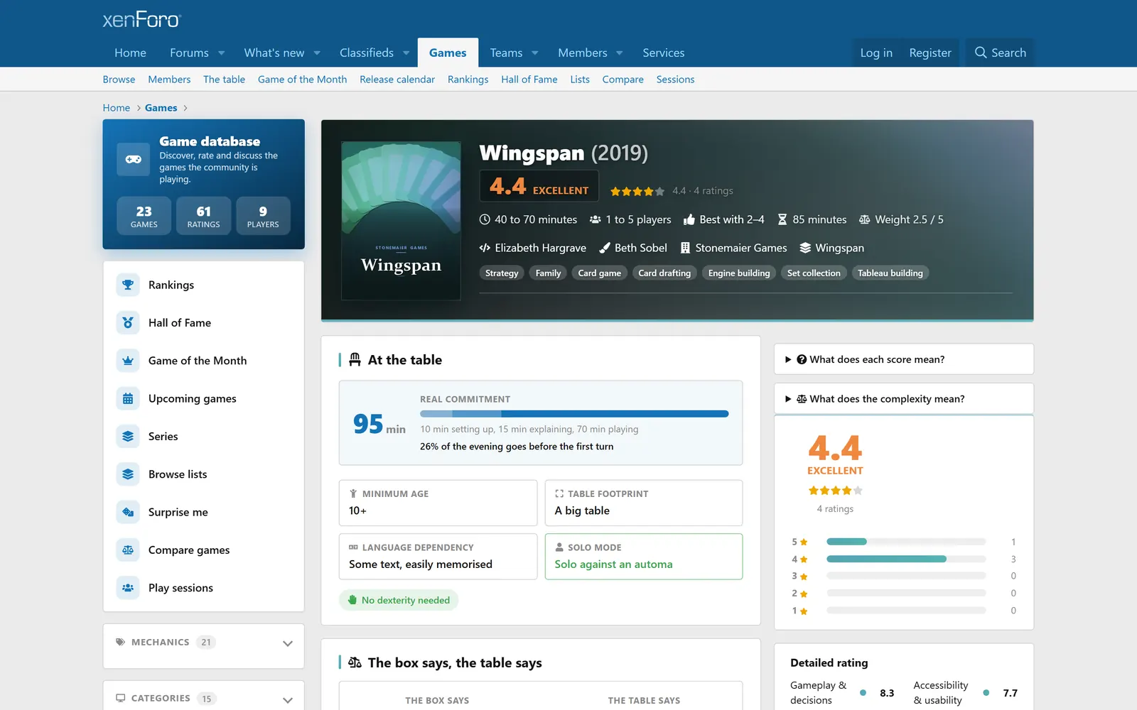Open the Forums dropdown arrow
This screenshot has width=1137, height=710.
click(222, 53)
